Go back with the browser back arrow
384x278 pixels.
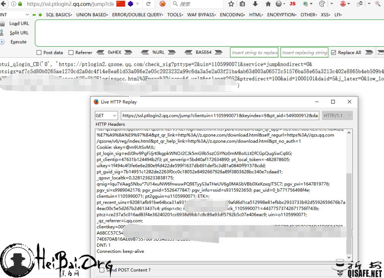[x=3, y=4]
